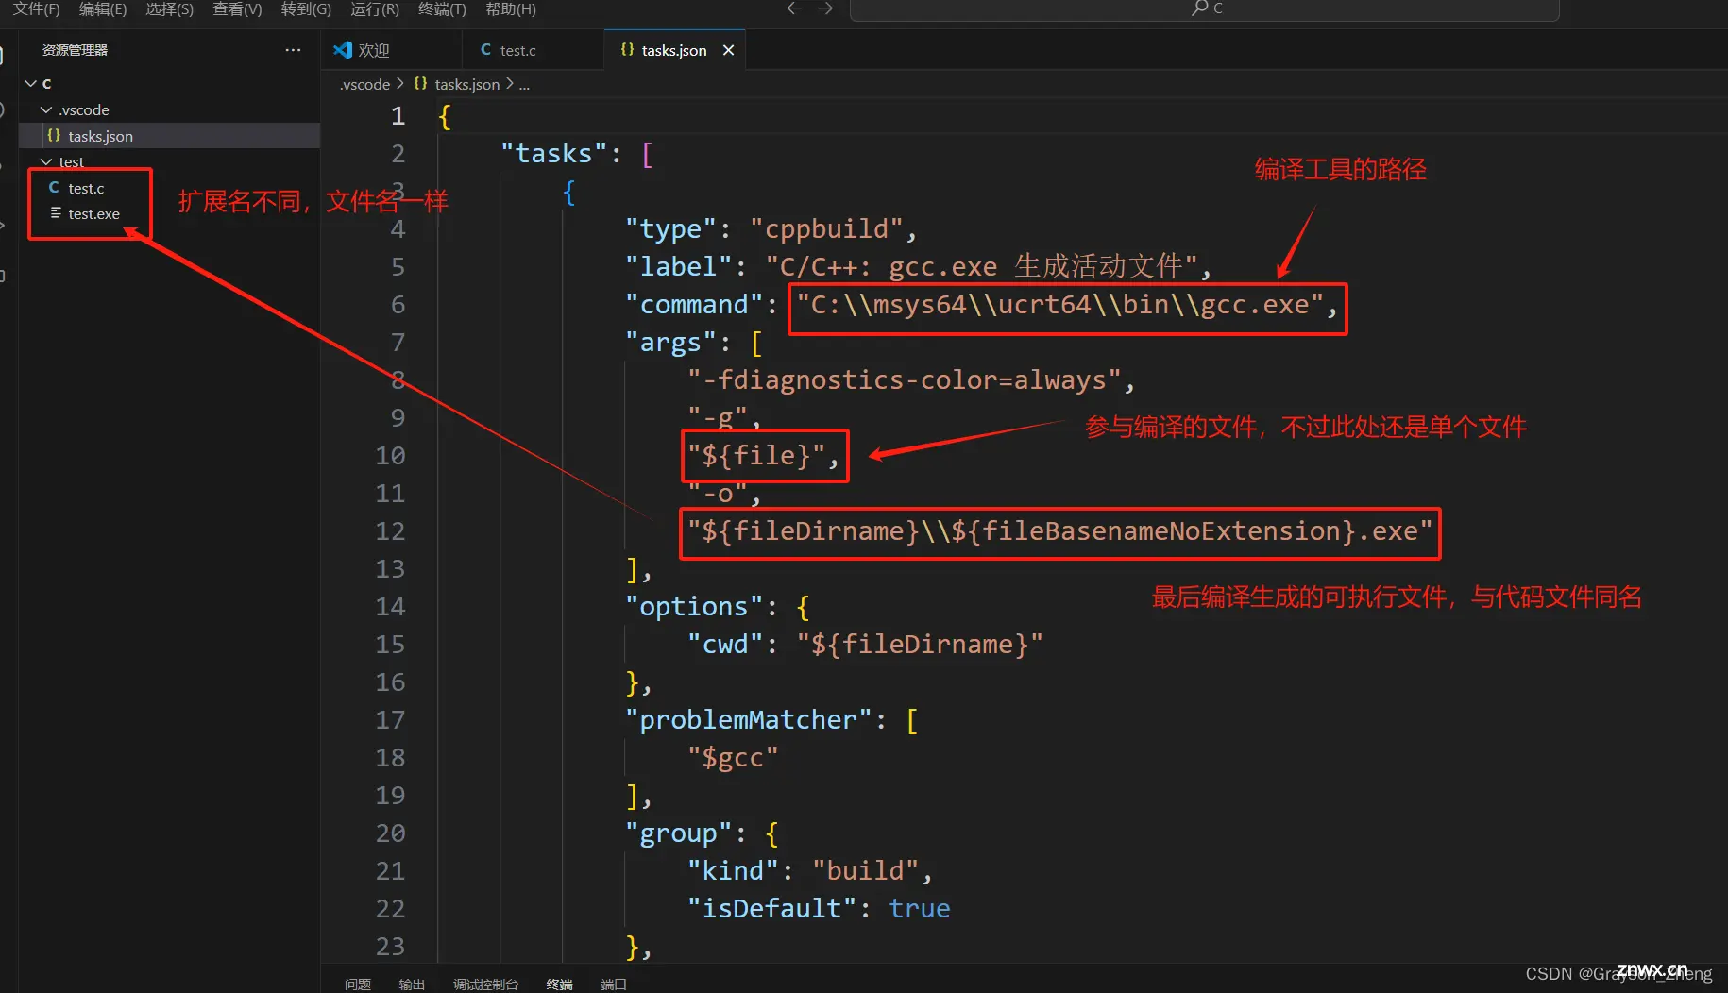This screenshot has height=993, width=1728.
Task: Click the "group" key on line 20
Action: click(x=679, y=833)
